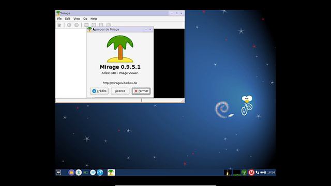This screenshot has width=331, height=186.
Task: Click the Zoom Out toolbar icon
Action: (x=86, y=25)
